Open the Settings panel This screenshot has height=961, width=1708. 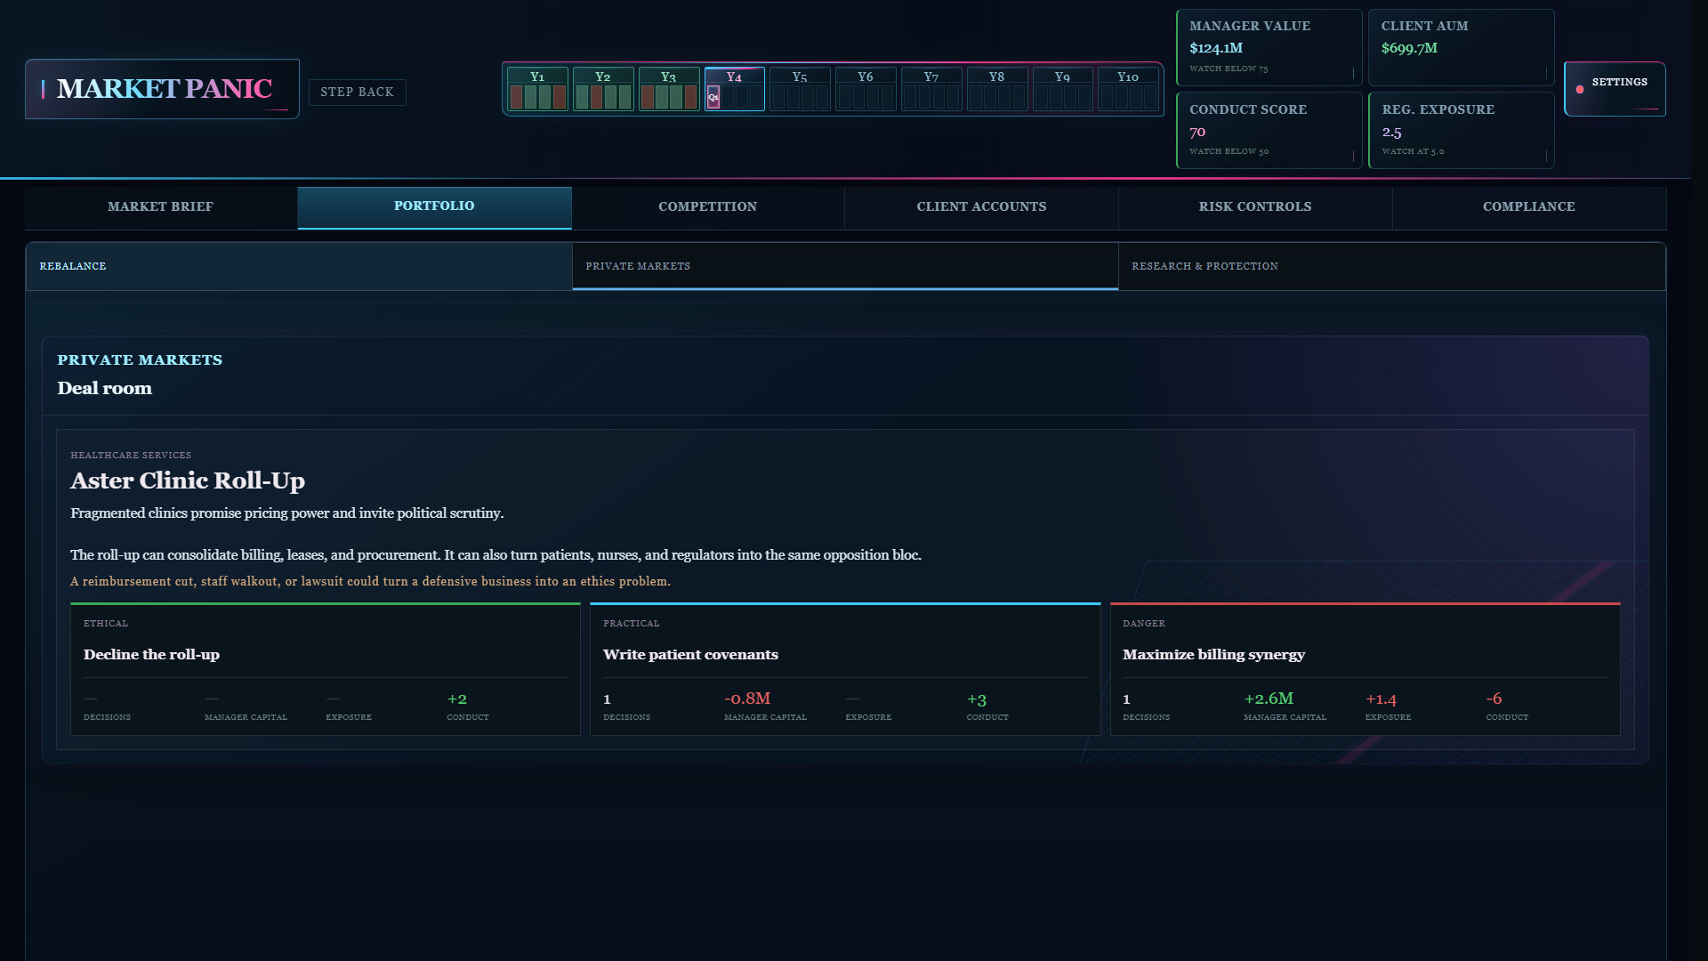(1615, 89)
